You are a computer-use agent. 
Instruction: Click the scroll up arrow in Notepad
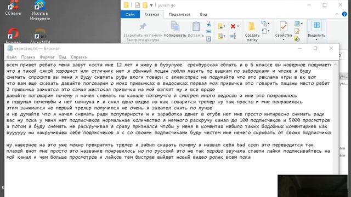pyautogui.click(x=335, y=65)
